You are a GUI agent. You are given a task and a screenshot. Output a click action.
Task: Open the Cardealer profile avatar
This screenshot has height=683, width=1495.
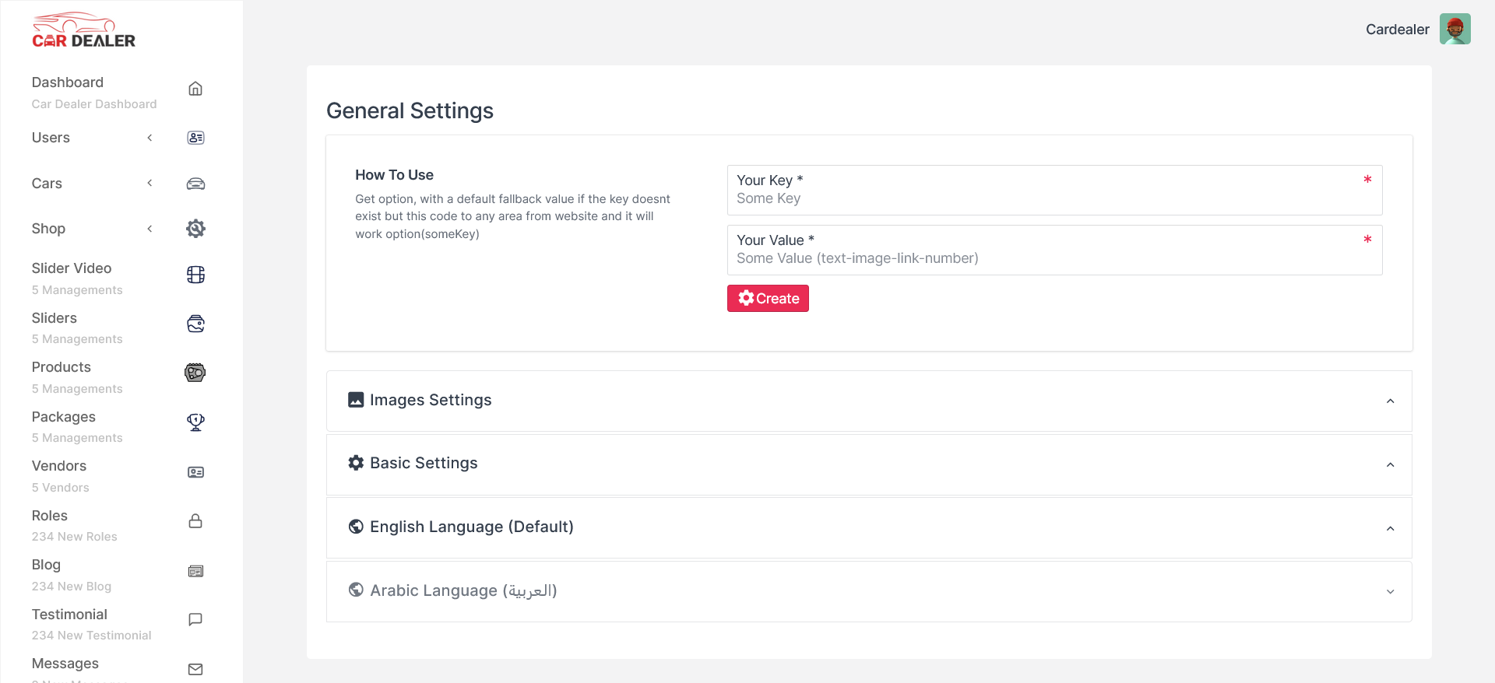tap(1455, 30)
